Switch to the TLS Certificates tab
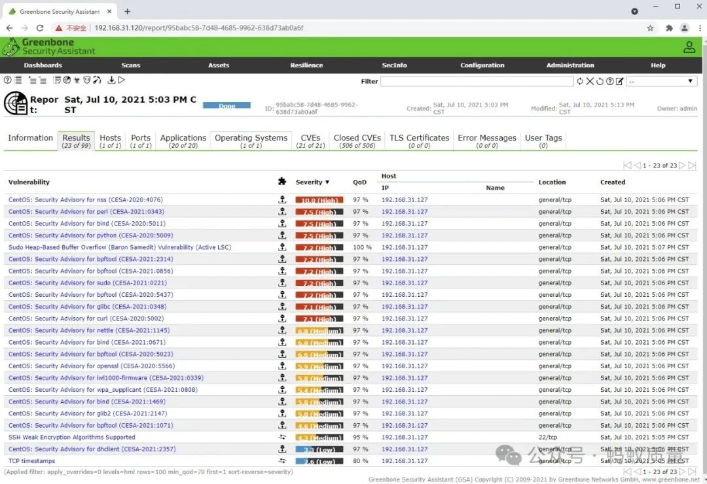Screen dimensions: 707x484 coord(420,141)
